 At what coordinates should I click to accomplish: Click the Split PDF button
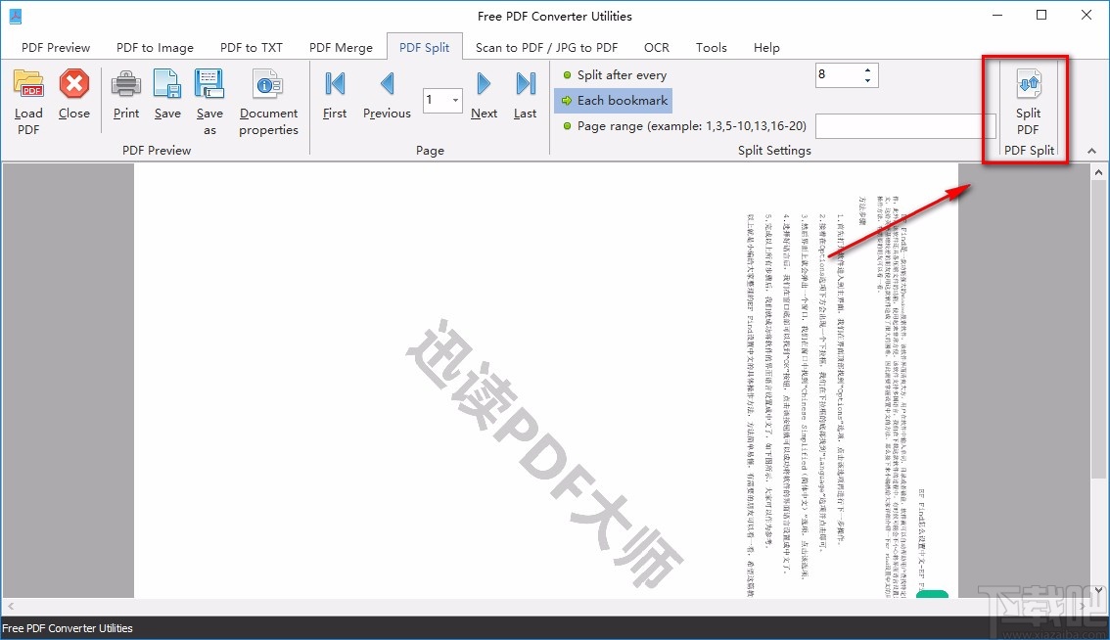click(x=1029, y=102)
